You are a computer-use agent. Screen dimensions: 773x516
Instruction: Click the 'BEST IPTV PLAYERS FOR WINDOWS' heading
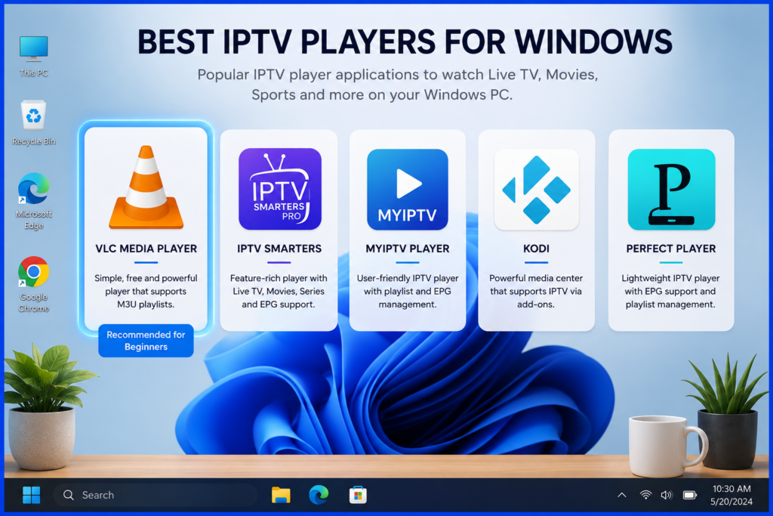coord(405,42)
